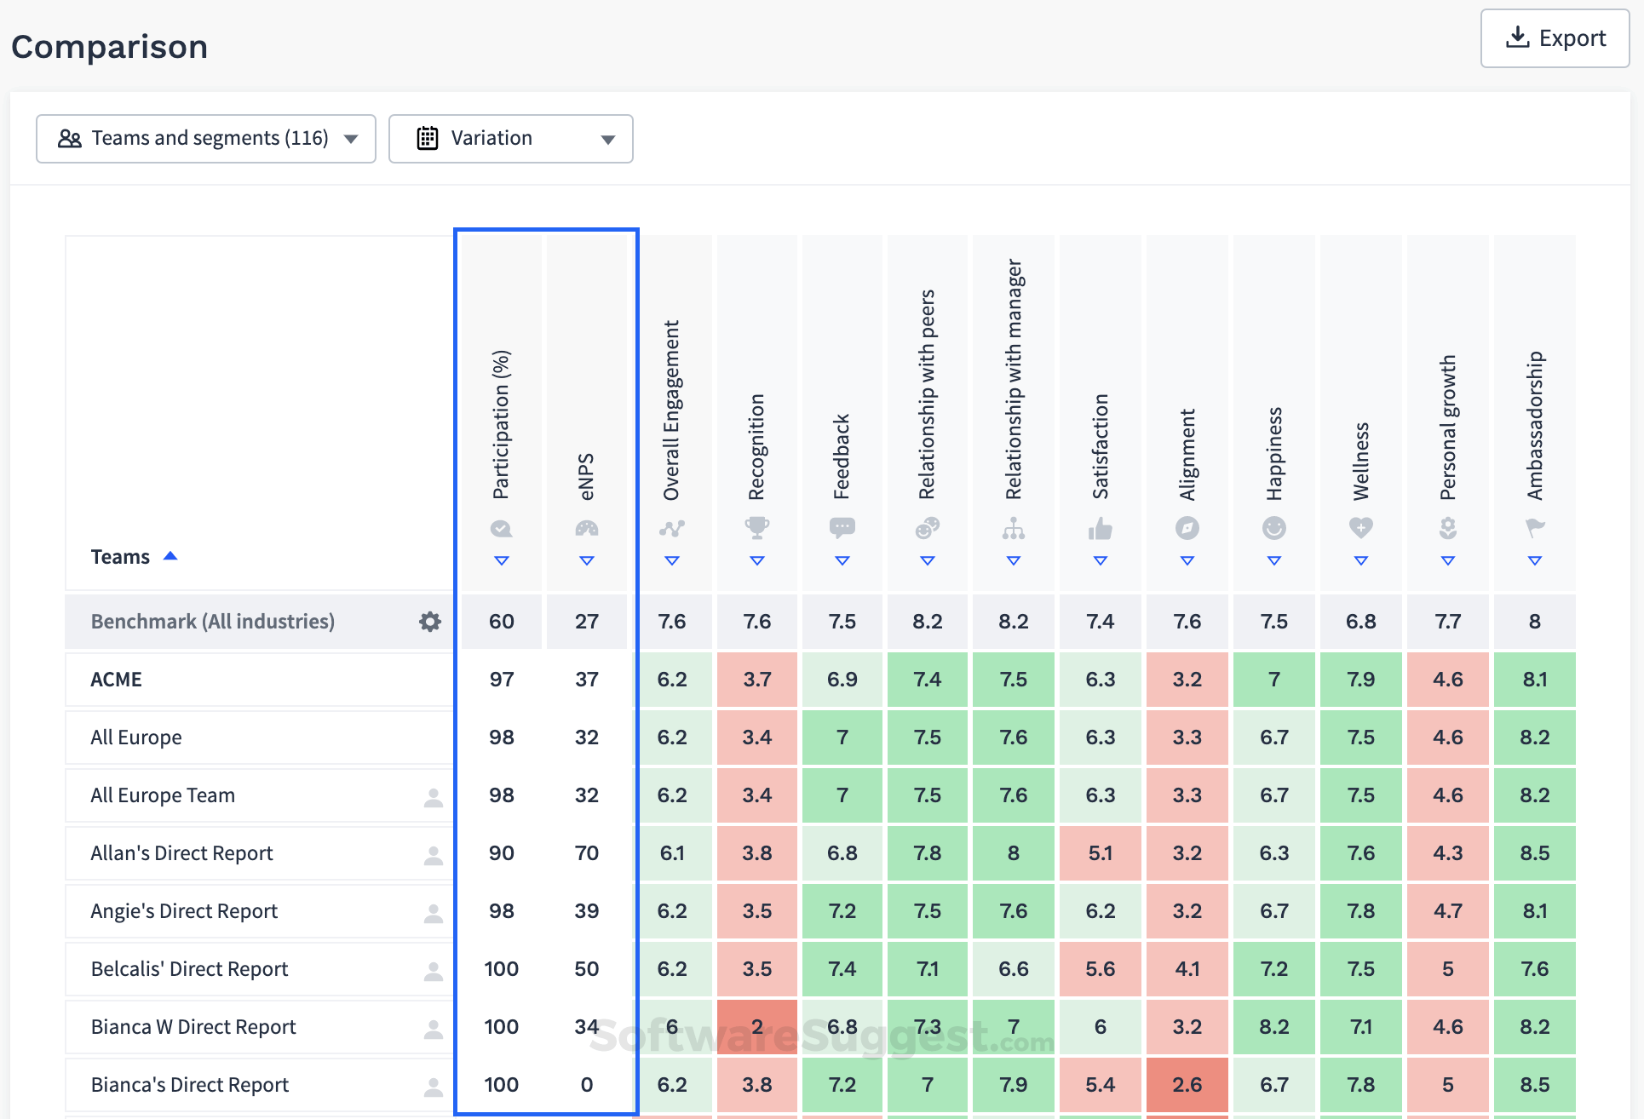1644x1119 pixels.
Task: Click Angie's Direct Report person icon
Action: [433, 913]
